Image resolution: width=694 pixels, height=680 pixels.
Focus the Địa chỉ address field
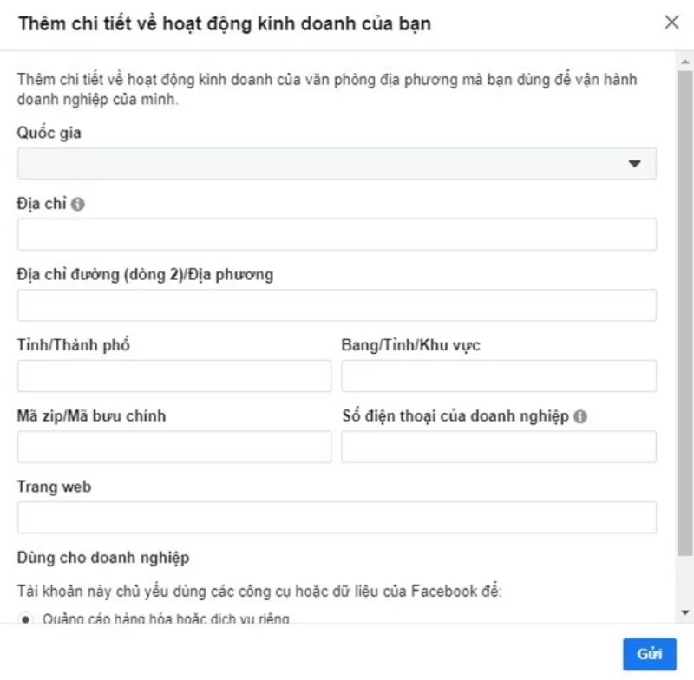click(336, 234)
